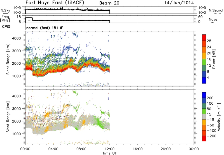Pick the light green Power colorbar segment near 16
224x155 pixels.
tap(204, 62)
